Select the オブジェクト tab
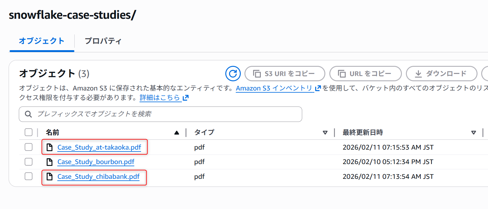The height and width of the screenshot is (209, 488). pos(42,41)
